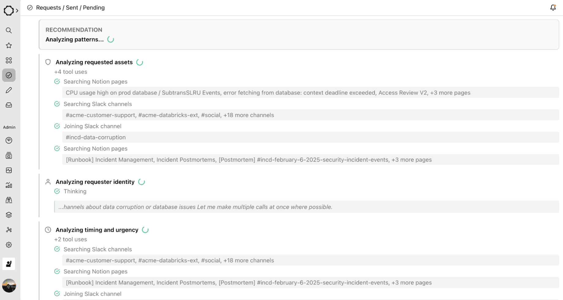
Task: Click the Requests / Sent / Pending breadcrumb
Action: click(x=70, y=8)
